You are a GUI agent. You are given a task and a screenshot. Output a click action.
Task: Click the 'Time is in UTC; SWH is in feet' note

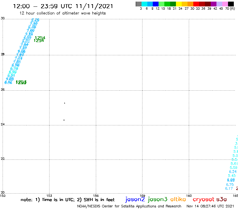68,200
